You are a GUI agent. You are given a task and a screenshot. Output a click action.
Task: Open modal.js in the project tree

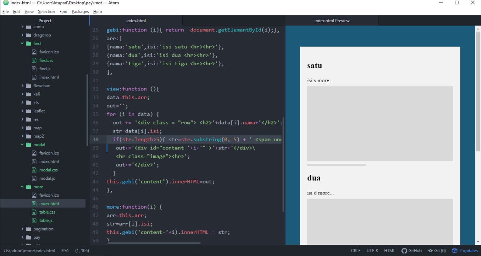pyautogui.click(x=48, y=178)
